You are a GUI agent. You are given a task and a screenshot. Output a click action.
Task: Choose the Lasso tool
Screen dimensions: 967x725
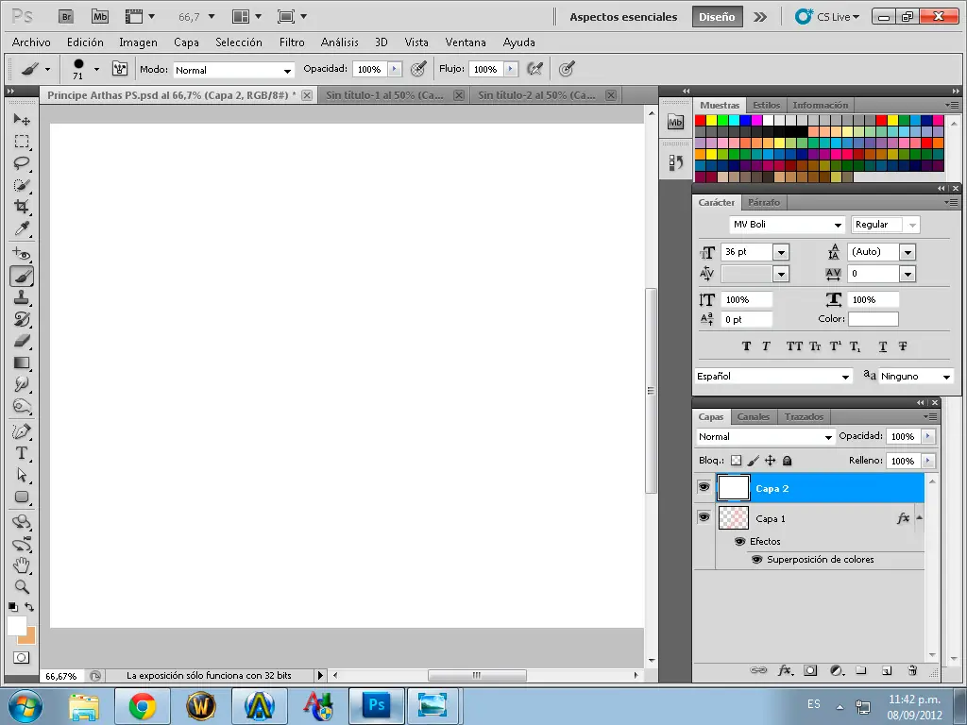(x=21, y=163)
